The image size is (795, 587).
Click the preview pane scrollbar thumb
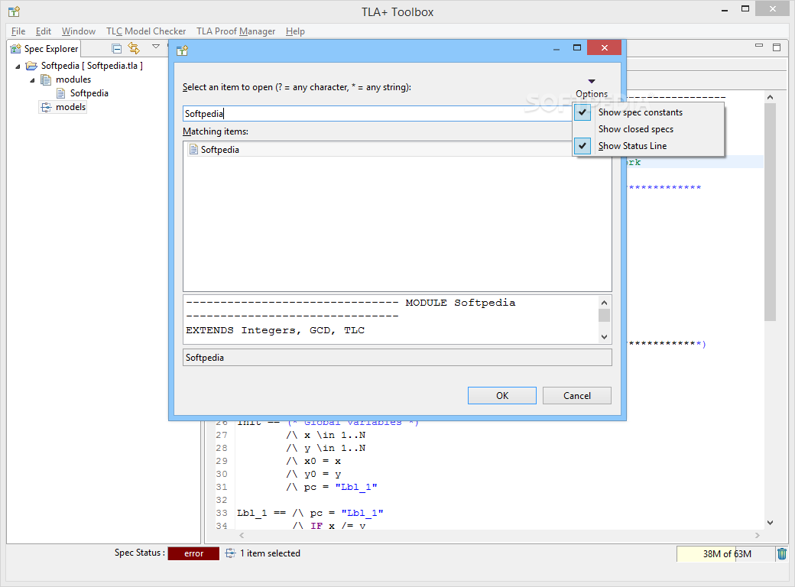click(604, 316)
